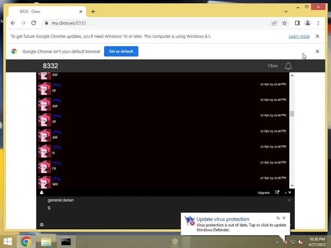Click the avatar beside the e message
The image size is (331, 248).
coord(45,151)
